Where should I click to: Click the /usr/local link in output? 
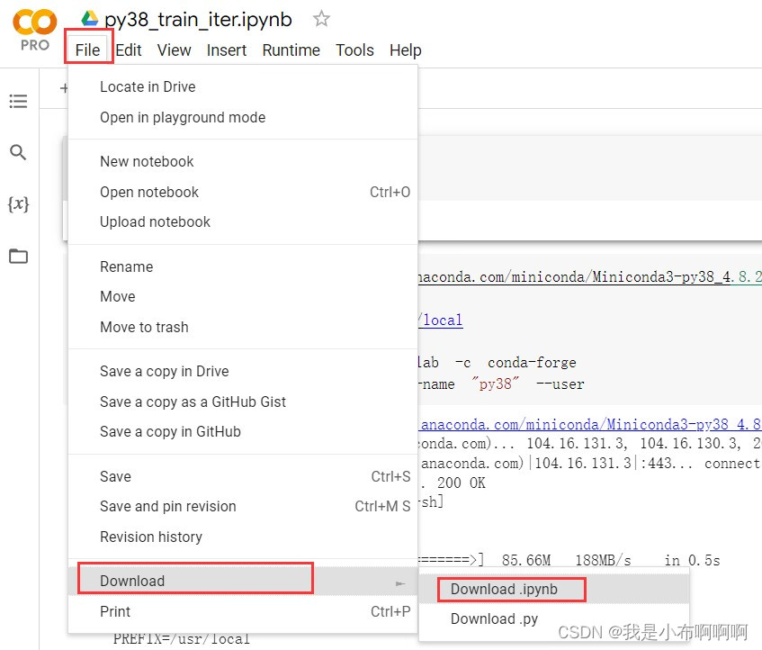pyautogui.click(x=440, y=320)
